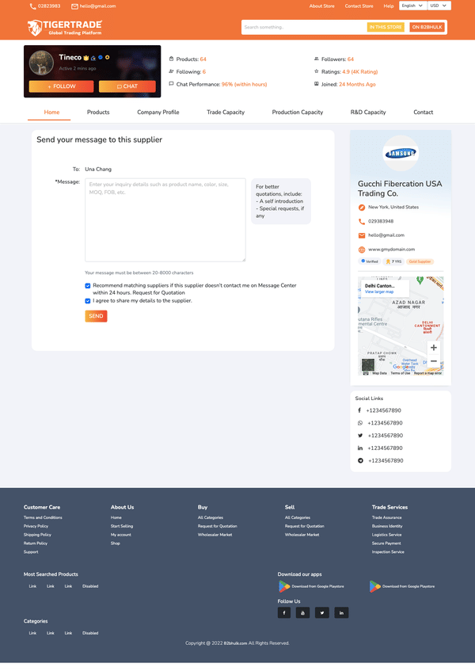The width and height of the screenshot is (475, 671).
Task: Click the Follow button
Action: point(61,86)
